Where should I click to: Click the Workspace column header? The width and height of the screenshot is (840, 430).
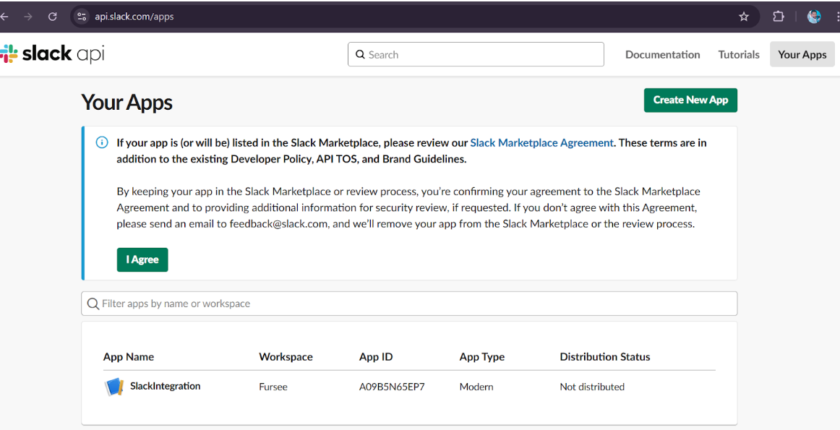tap(286, 356)
